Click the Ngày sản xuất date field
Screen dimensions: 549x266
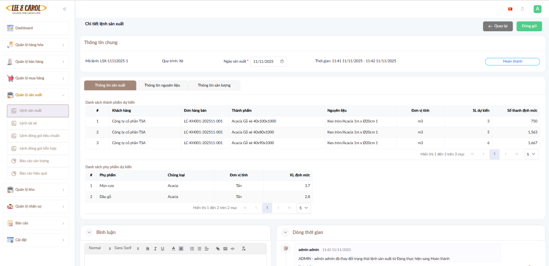[x=265, y=61]
